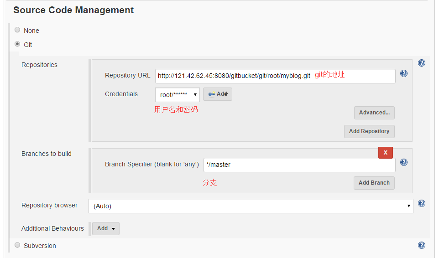The image size is (444, 258).
Task: Click the Repositories section label
Action: 40,65
